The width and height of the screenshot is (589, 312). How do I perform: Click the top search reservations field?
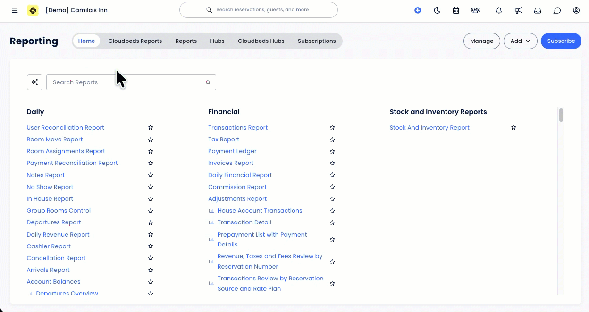click(x=259, y=10)
